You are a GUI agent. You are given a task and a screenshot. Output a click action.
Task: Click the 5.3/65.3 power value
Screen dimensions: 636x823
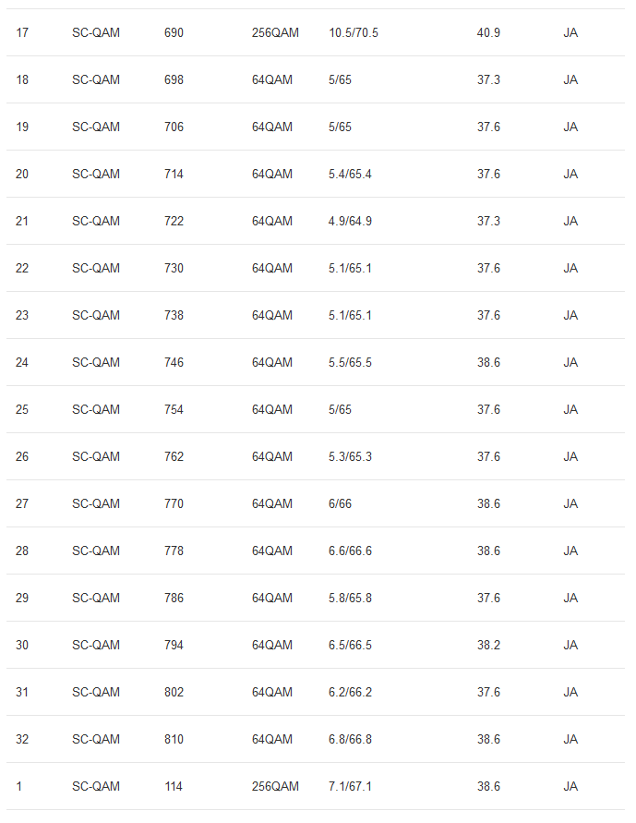tap(350, 457)
